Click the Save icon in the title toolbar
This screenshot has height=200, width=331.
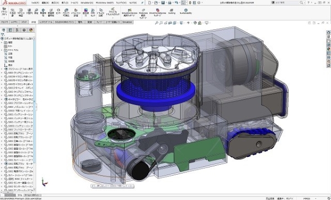pyautogui.click(x=163, y=3)
